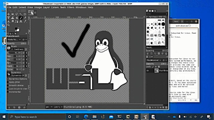Select the Warp Transform tool
214x120 pixels.
(13, 18)
